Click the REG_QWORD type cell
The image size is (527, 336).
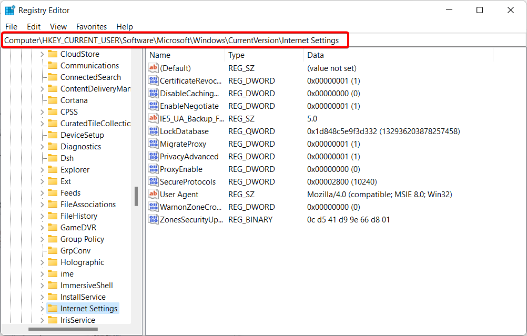coord(251,131)
